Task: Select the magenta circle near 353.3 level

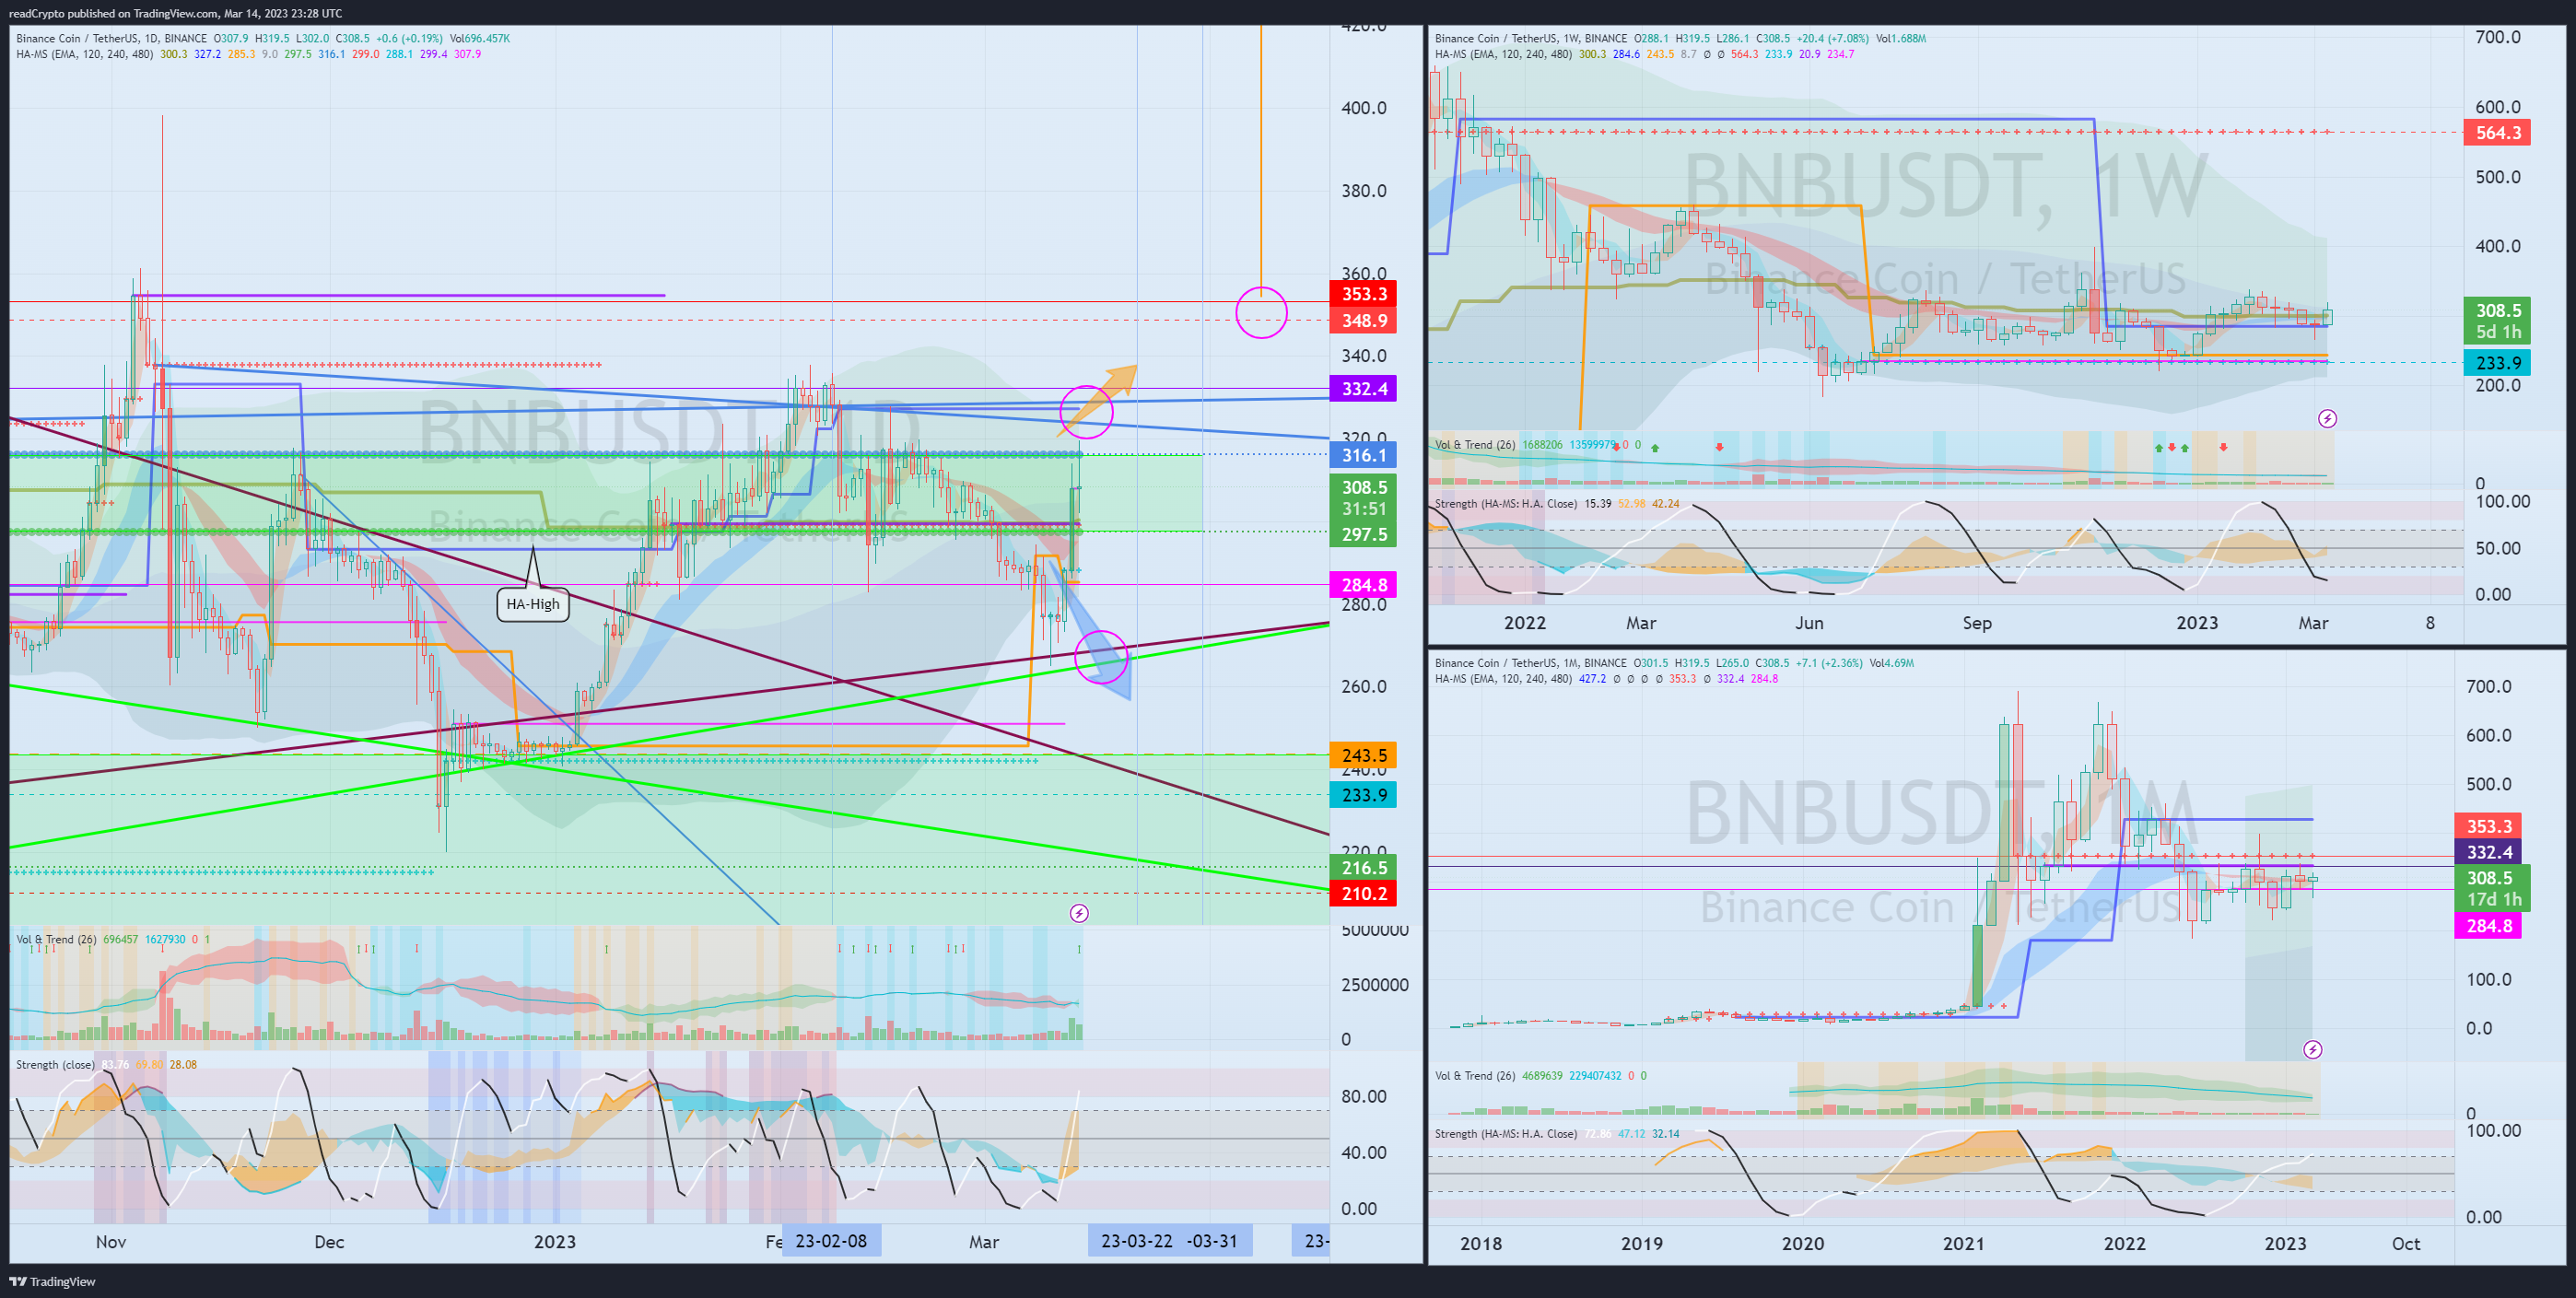Action: coord(1261,313)
